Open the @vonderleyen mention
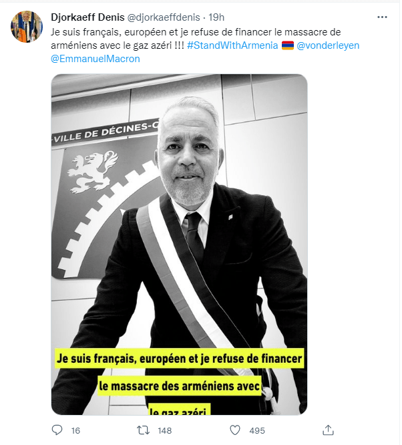Image resolution: width=402 pixels, height=445 pixels. pyautogui.click(x=328, y=45)
